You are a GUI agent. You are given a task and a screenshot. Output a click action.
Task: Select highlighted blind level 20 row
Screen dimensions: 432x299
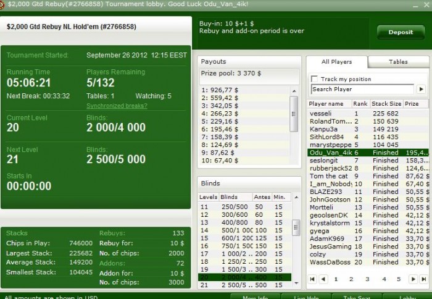tap(244, 277)
